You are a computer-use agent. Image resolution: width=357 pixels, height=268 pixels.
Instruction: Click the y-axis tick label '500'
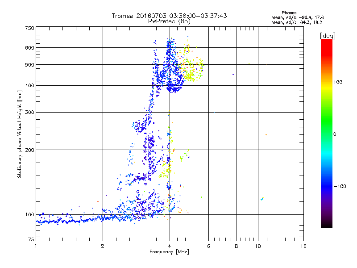(29, 65)
